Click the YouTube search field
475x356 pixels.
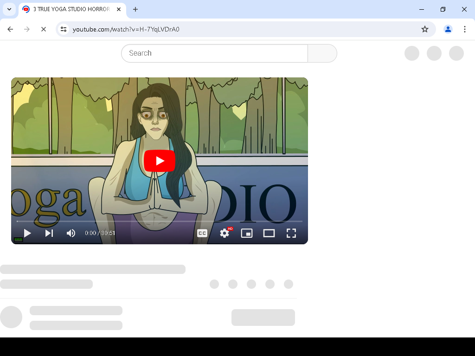pyautogui.click(x=214, y=53)
